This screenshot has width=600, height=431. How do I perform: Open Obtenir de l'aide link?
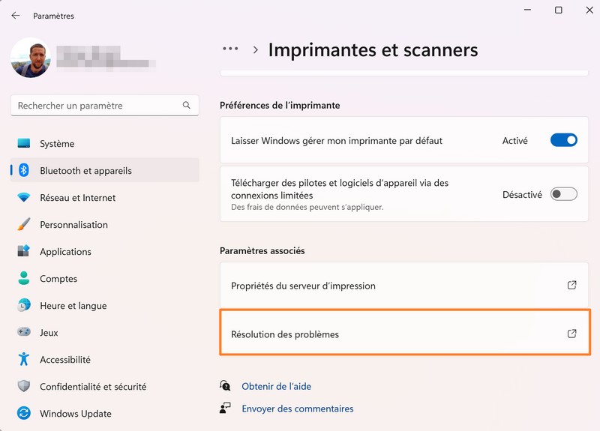pyautogui.click(x=276, y=386)
